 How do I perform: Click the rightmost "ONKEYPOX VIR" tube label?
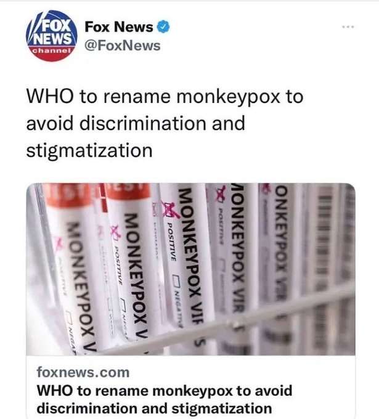(x=280, y=240)
